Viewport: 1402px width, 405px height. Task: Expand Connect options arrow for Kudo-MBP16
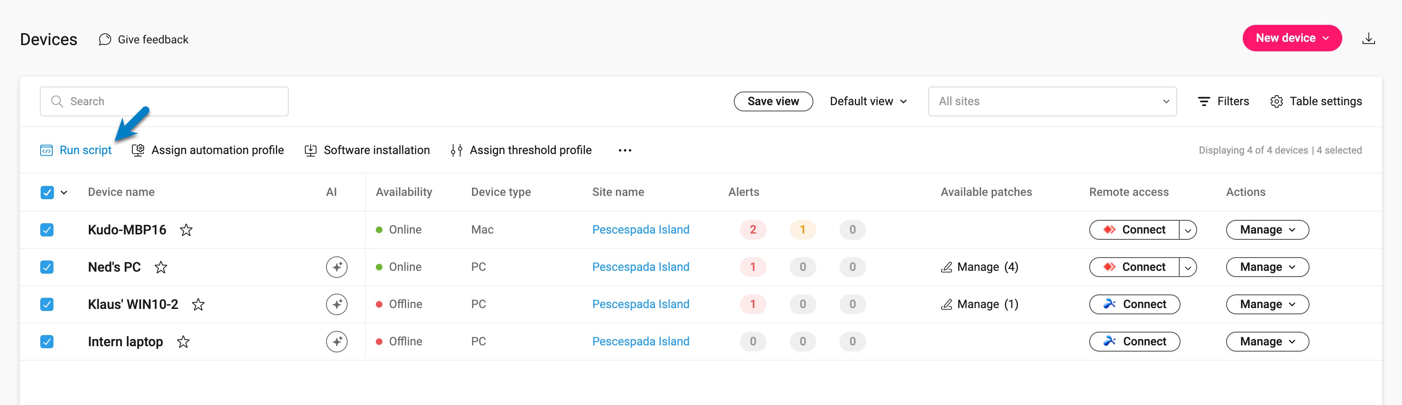coord(1188,230)
